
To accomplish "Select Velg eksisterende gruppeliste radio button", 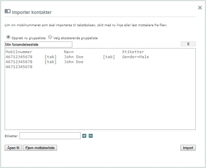I will pyautogui.click(x=50, y=37).
